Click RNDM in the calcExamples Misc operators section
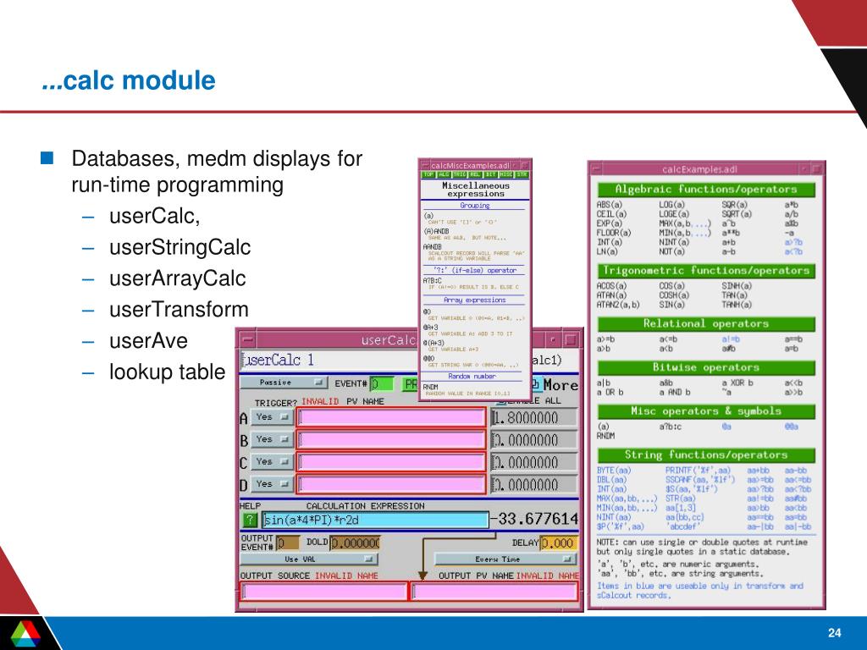 605,436
